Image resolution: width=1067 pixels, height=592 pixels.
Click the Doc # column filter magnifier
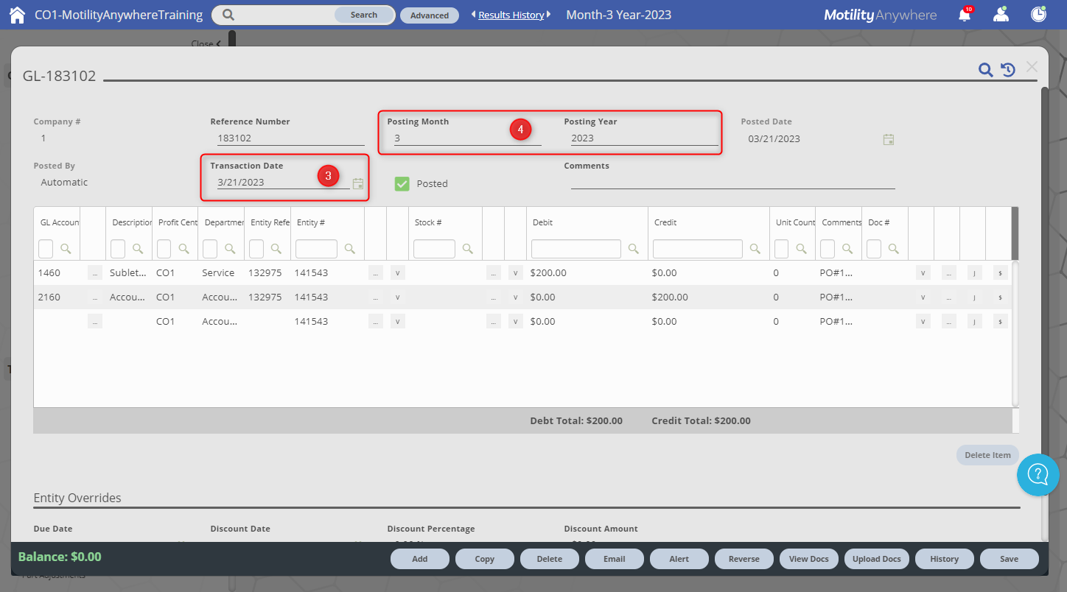click(894, 249)
